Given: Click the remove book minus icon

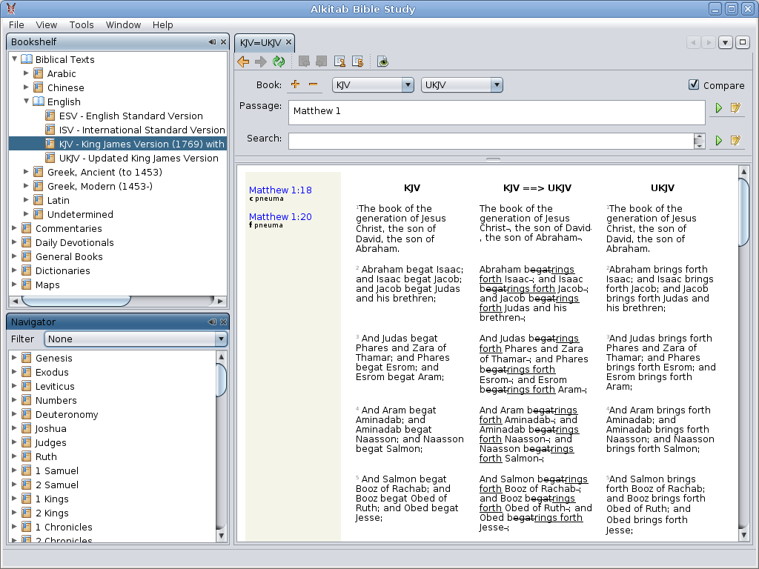Looking at the screenshot, I should [313, 84].
